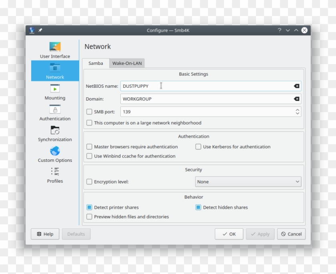336x274 pixels.
Task: Toggle 'This computer is on a large network neighborhood'
Action: coord(89,123)
